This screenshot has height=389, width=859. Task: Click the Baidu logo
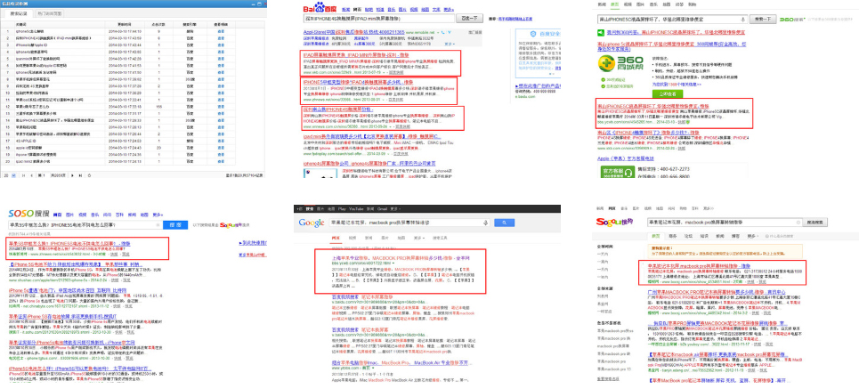320,9
